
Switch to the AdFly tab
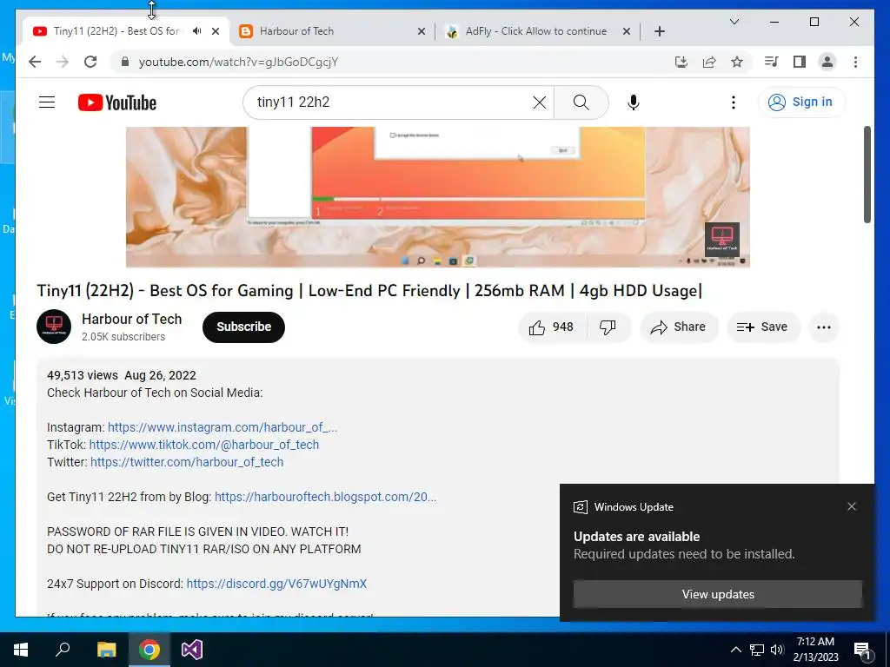pos(535,31)
